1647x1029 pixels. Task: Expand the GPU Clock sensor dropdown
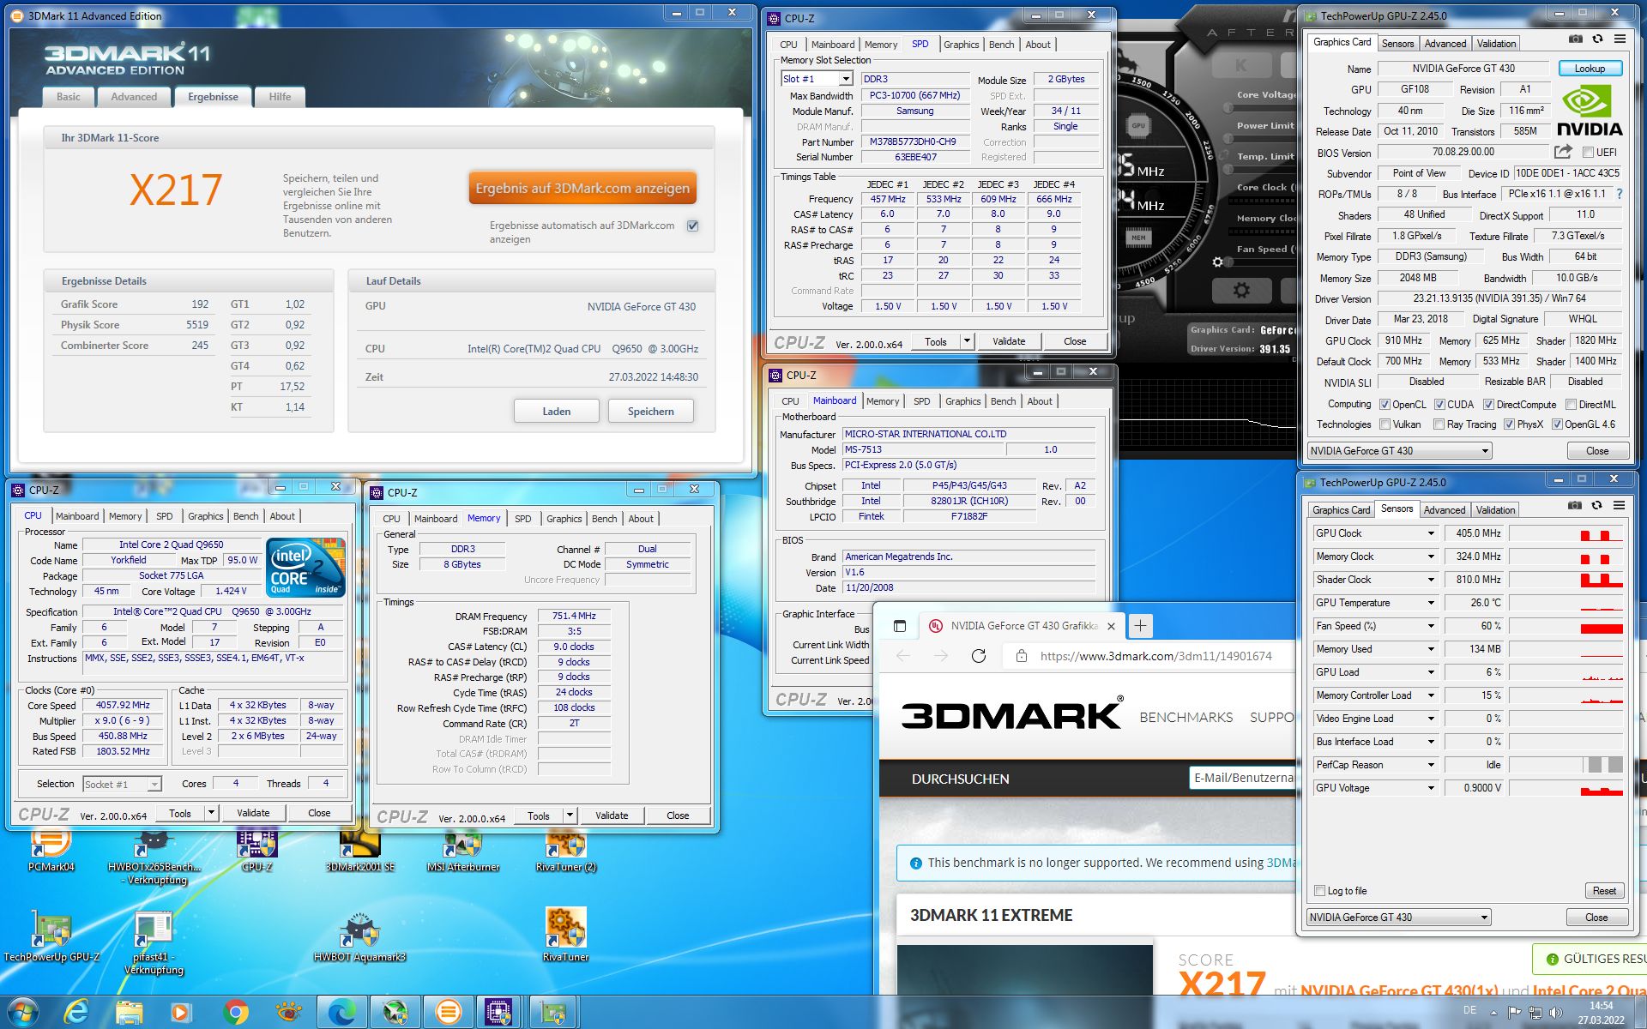click(1431, 533)
